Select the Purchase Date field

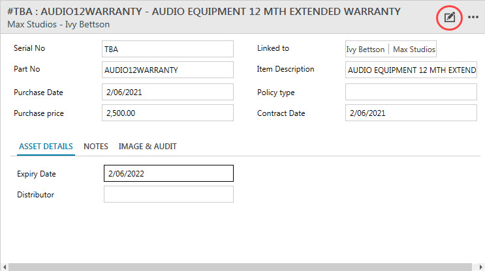168,92
